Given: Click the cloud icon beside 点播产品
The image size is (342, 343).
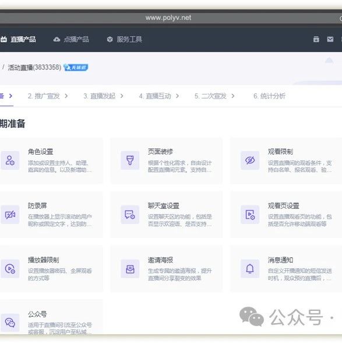Looking at the screenshot, I should pyautogui.click(x=57, y=40).
